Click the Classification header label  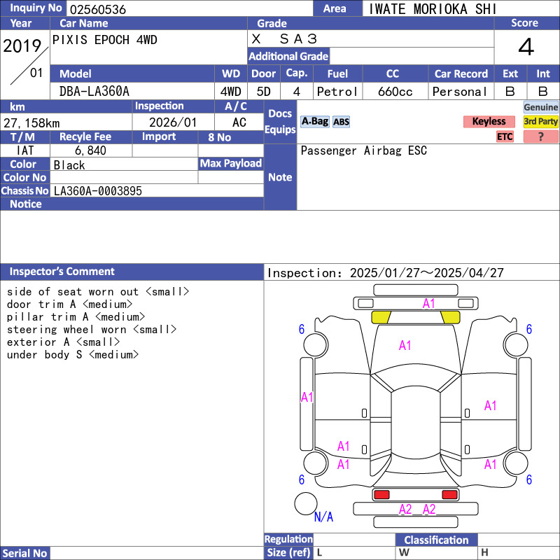coord(436,540)
